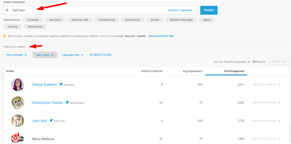The height and width of the screenshot is (144, 291).
Task: Click avg engagement value 455
Action: [x=200, y=120]
